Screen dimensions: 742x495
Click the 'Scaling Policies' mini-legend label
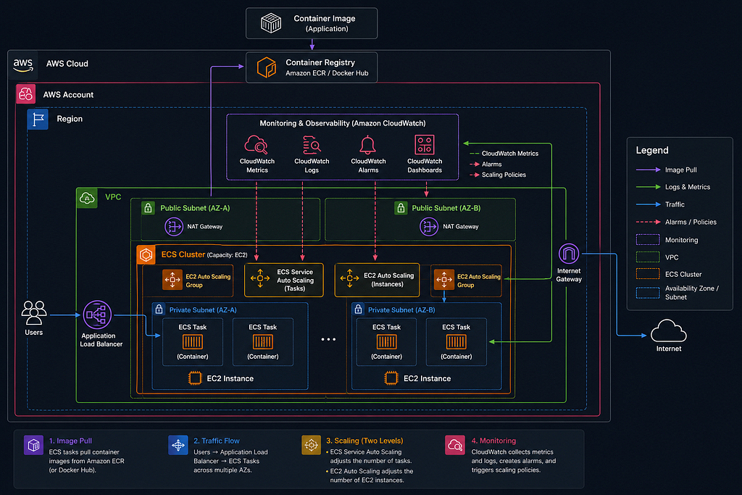click(x=504, y=175)
